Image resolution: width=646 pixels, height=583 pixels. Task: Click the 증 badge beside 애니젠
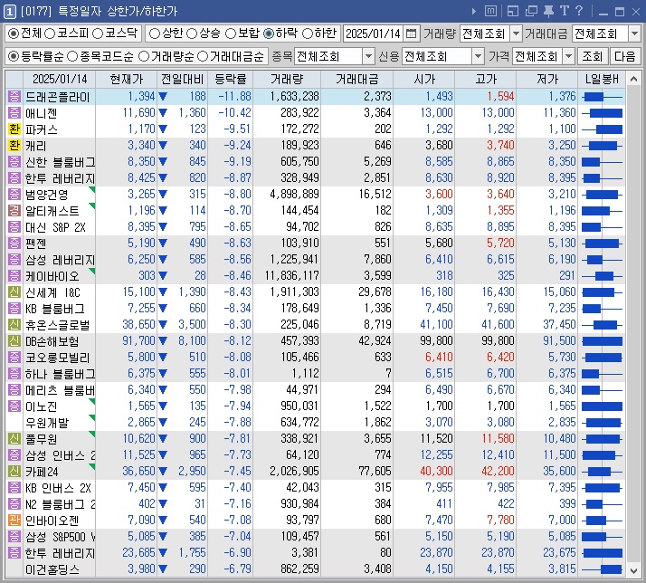click(14, 113)
